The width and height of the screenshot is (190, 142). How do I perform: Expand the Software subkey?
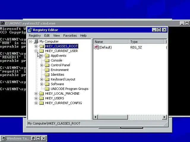42,84
